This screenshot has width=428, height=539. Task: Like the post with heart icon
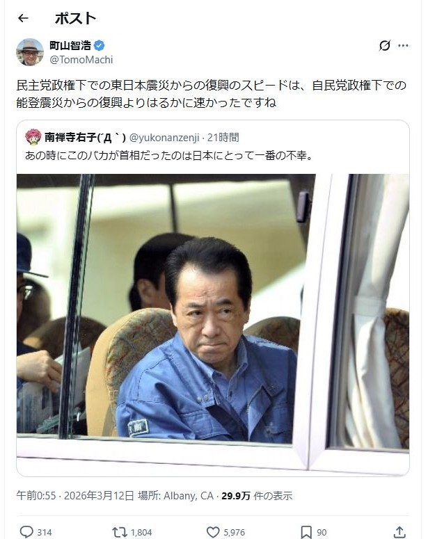point(213,532)
